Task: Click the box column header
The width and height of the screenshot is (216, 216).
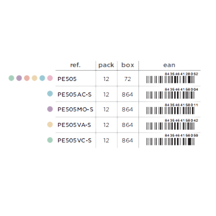Action: coord(128,65)
